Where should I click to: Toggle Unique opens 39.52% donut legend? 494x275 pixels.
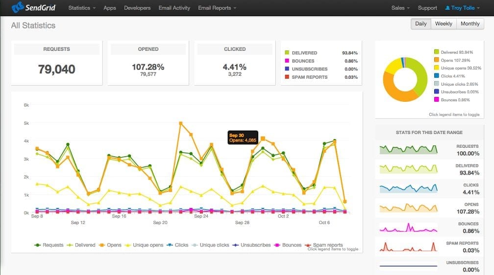457,68
